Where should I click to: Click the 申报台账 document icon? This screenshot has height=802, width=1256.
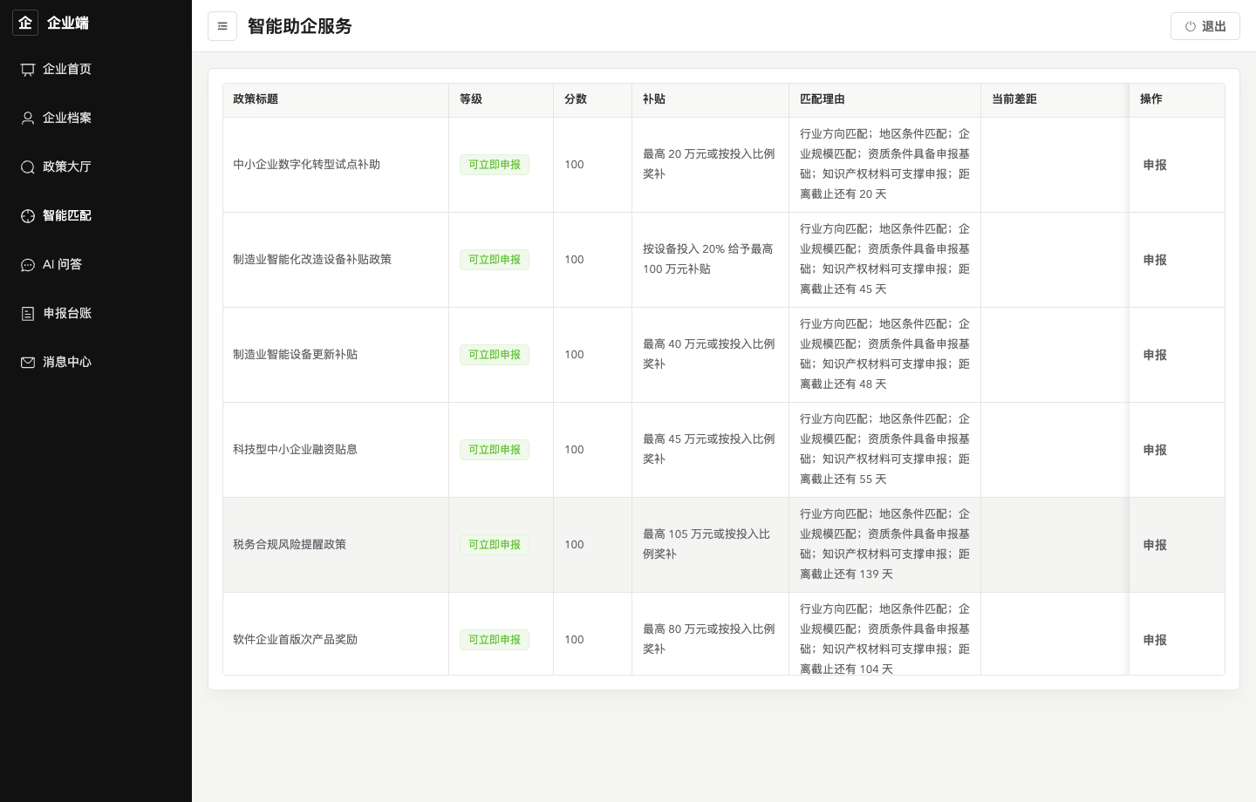tap(28, 314)
